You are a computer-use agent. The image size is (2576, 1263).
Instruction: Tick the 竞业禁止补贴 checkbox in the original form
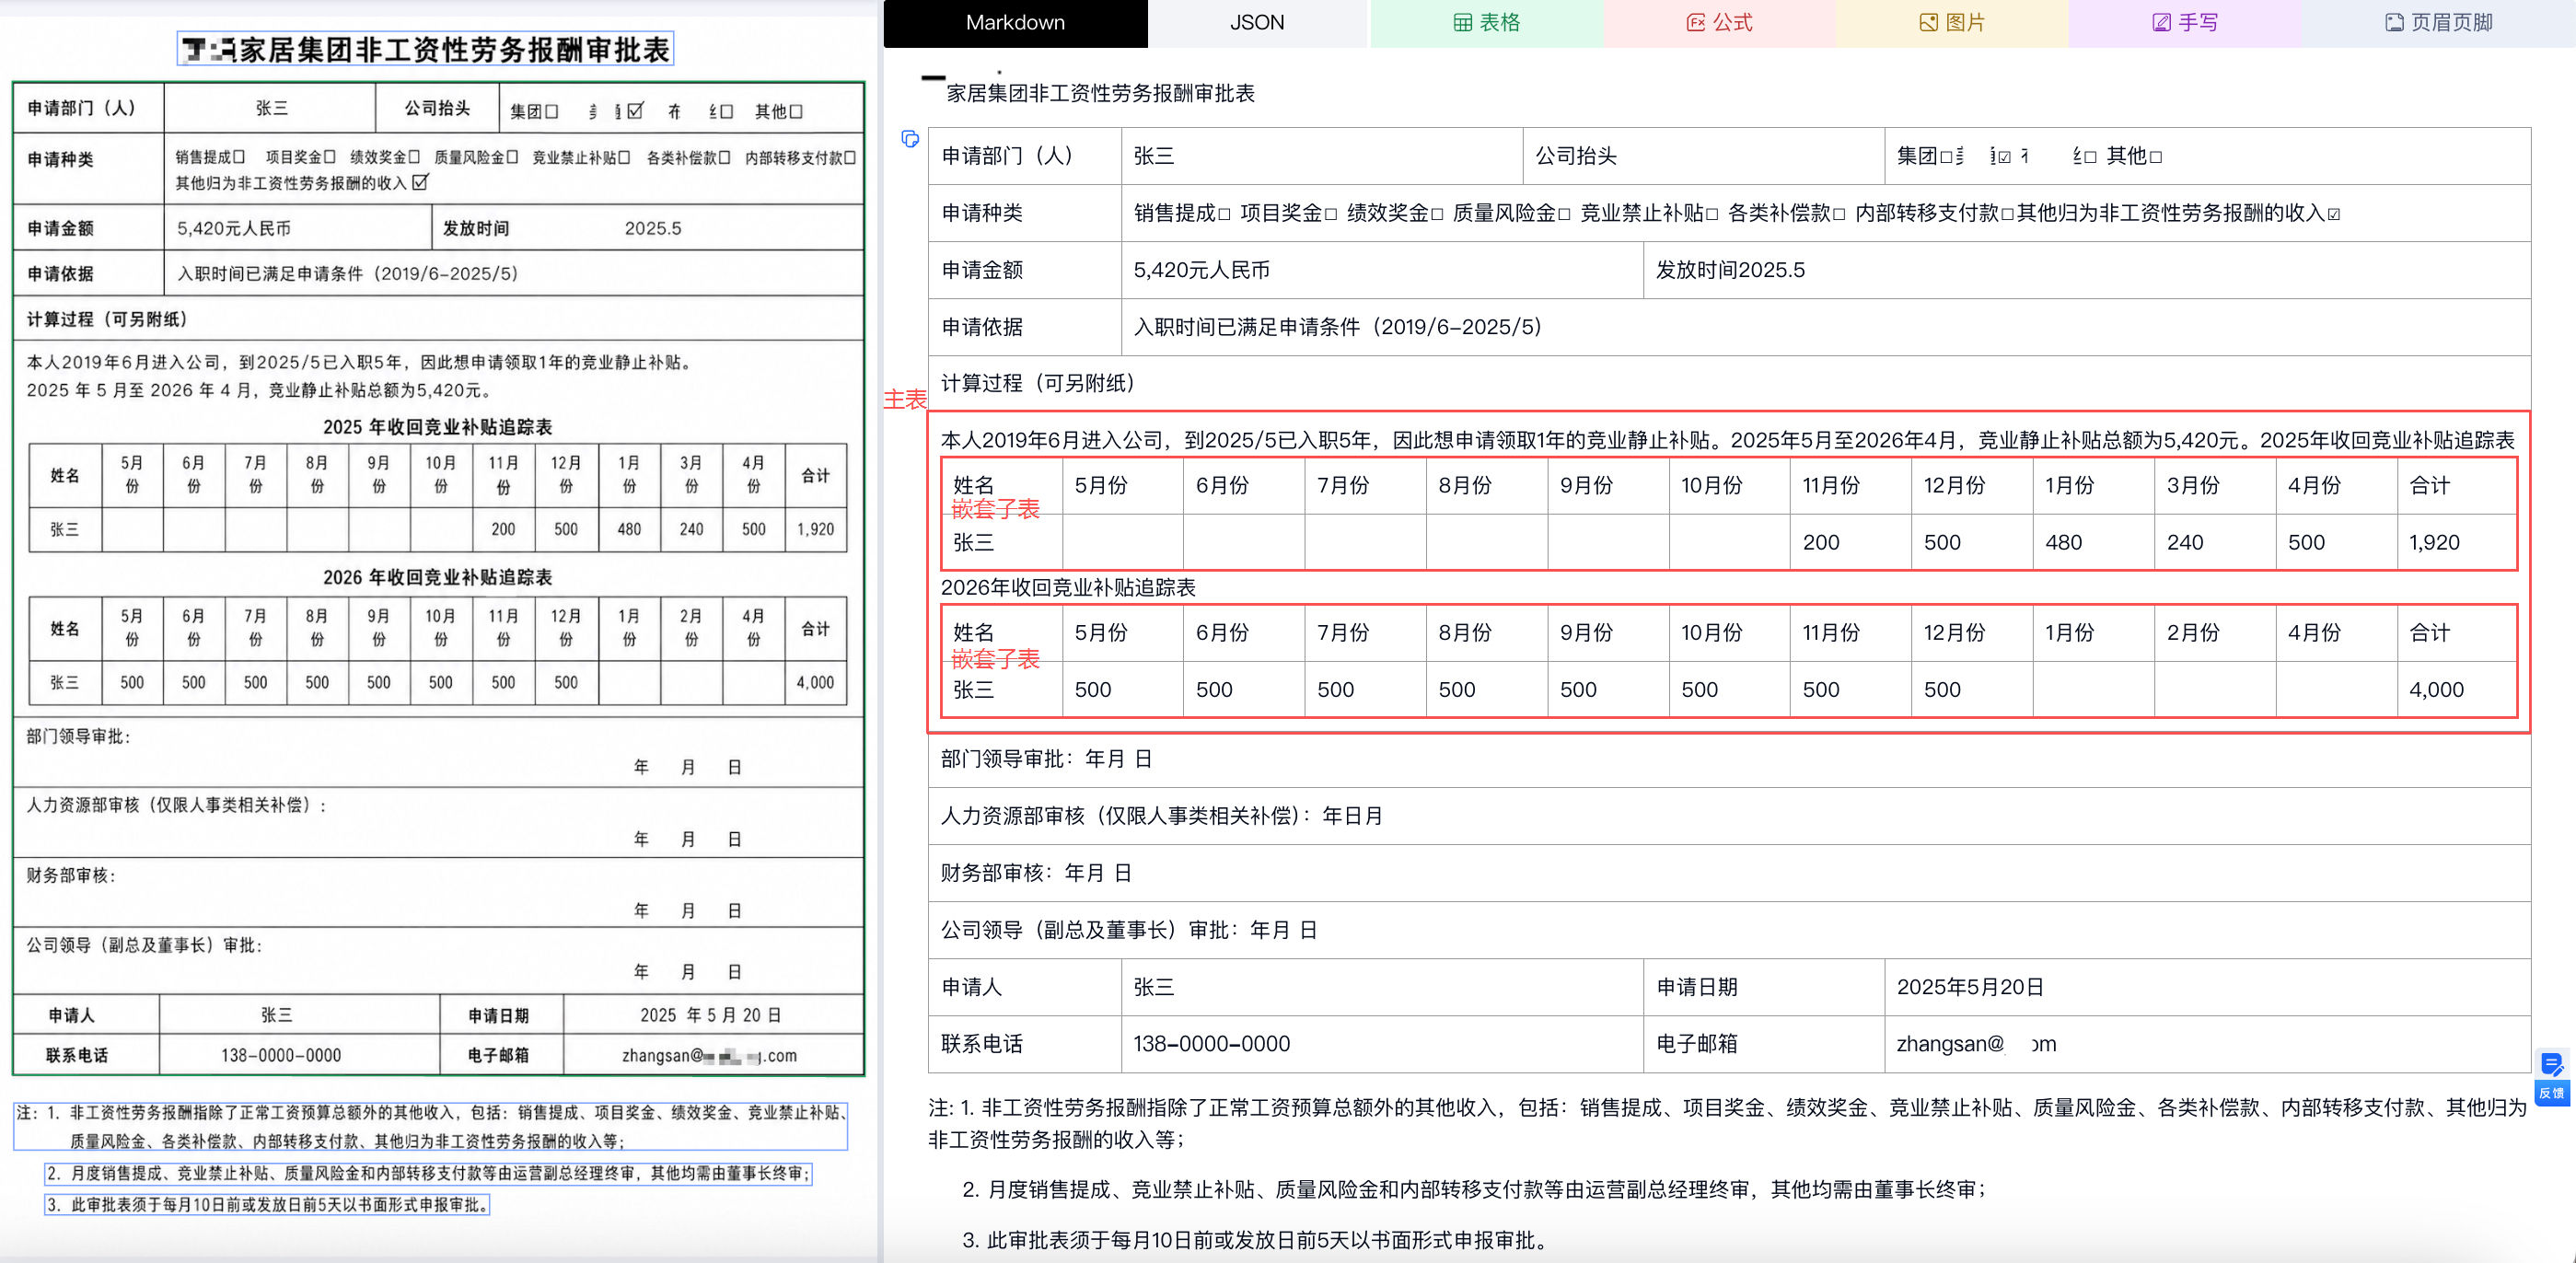(x=624, y=157)
